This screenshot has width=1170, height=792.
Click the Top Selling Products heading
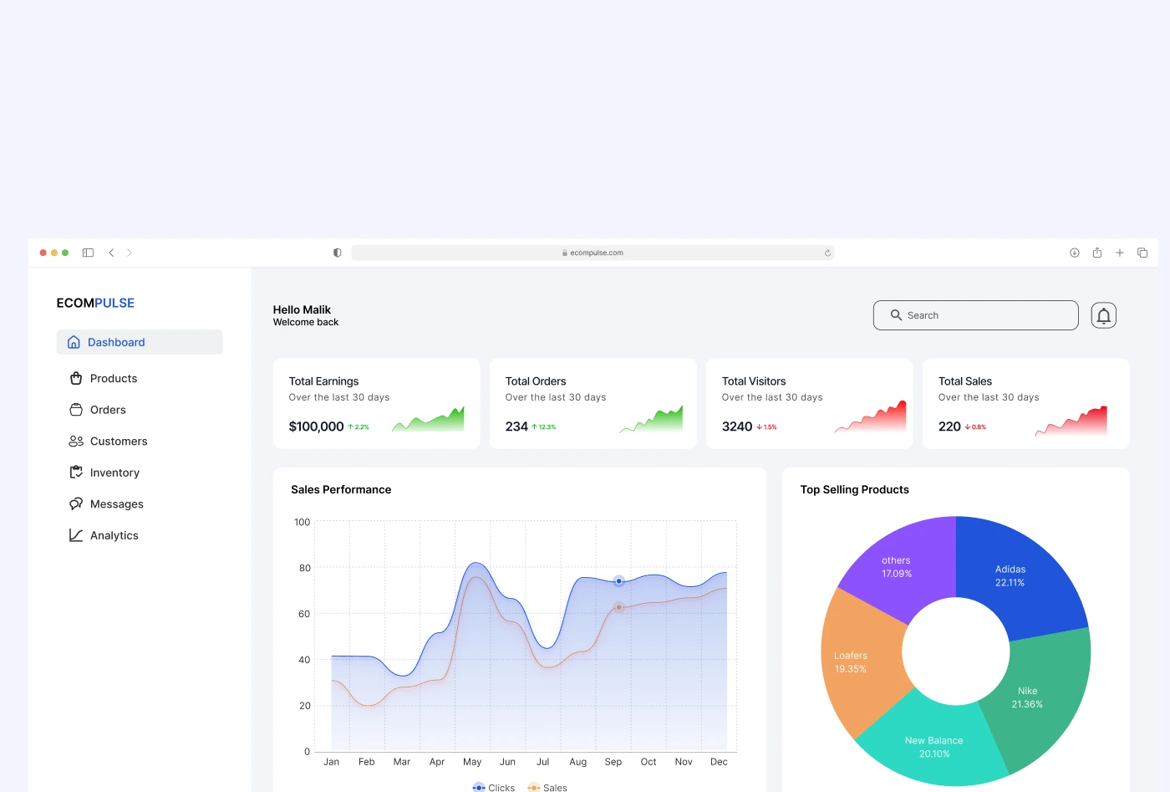tap(854, 490)
